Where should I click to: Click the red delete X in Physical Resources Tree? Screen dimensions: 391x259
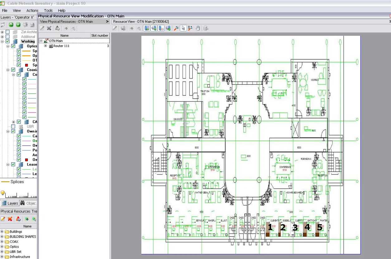click(10, 219)
